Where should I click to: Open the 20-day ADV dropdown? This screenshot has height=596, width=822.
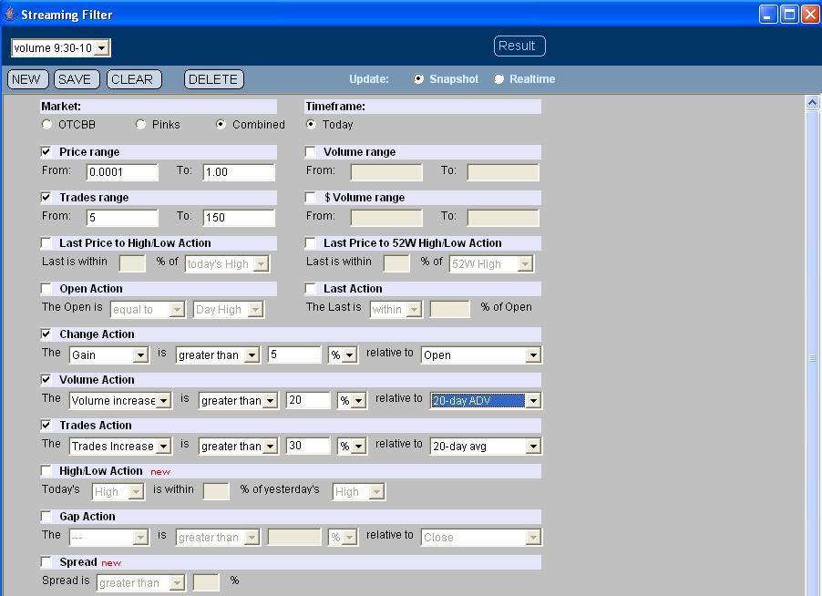coord(486,400)
